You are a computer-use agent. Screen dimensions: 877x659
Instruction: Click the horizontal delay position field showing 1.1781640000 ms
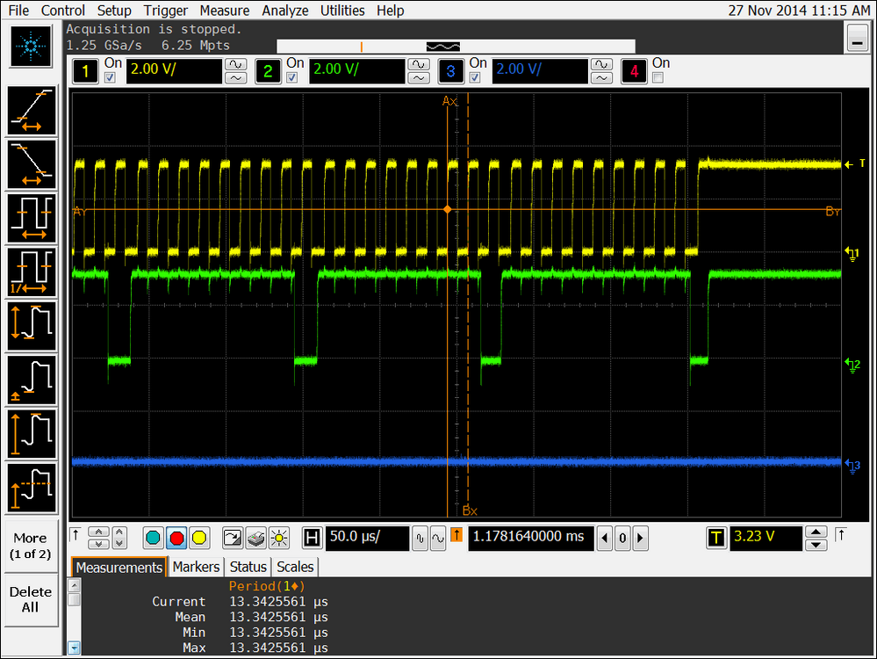click(530, 538)
